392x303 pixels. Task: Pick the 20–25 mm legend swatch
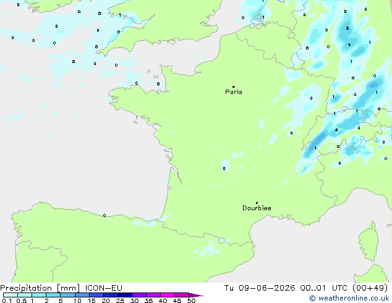(111, 295)
